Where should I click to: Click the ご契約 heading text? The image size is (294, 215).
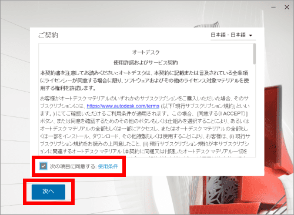pos(48,35)
